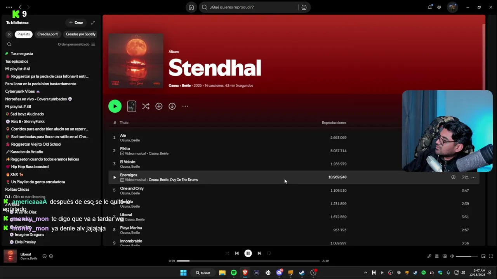The image size is (497, 279).
Task: Open the user profile avatar
Action: (x=452, y=7)
